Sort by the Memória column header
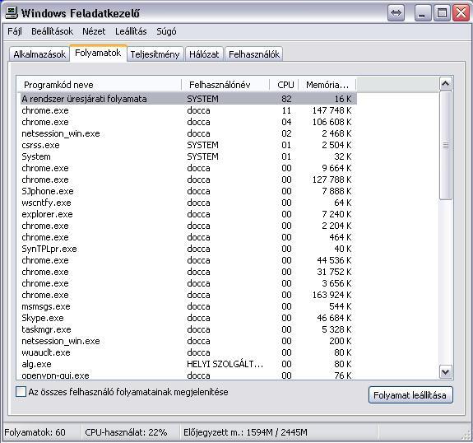The height and width of the screenshot is (443, 473). click(x=327, y=85)
